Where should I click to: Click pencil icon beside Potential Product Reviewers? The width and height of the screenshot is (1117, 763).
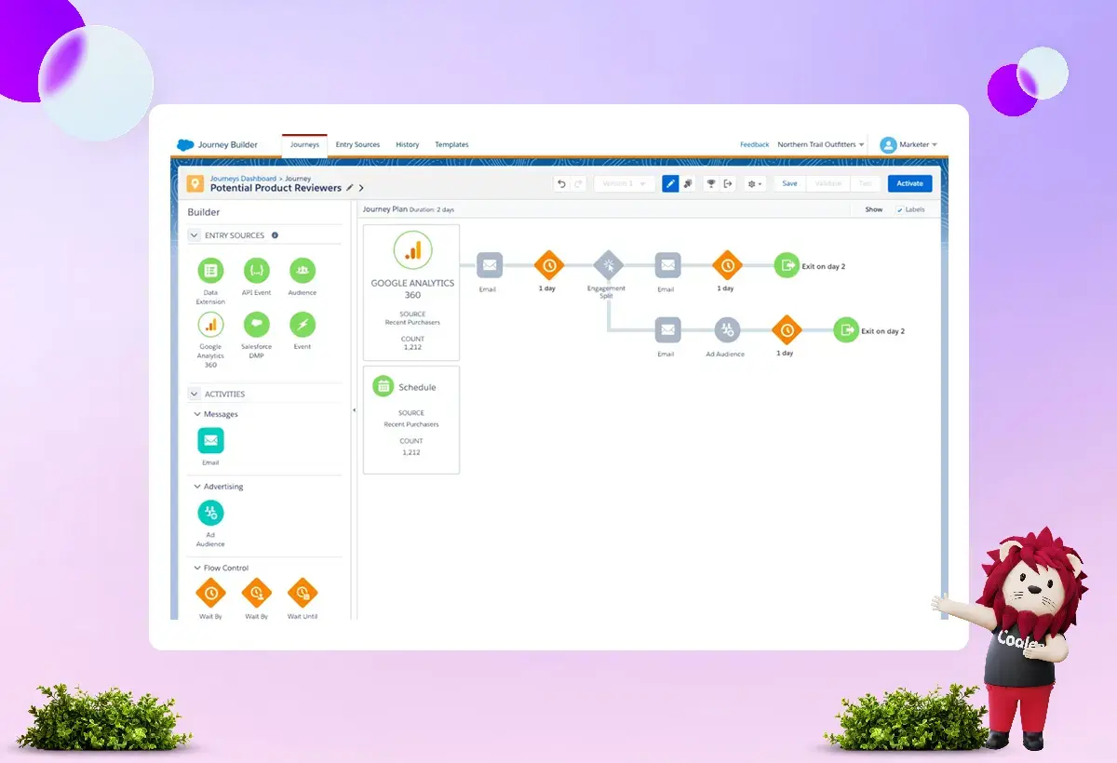(350, 188)
